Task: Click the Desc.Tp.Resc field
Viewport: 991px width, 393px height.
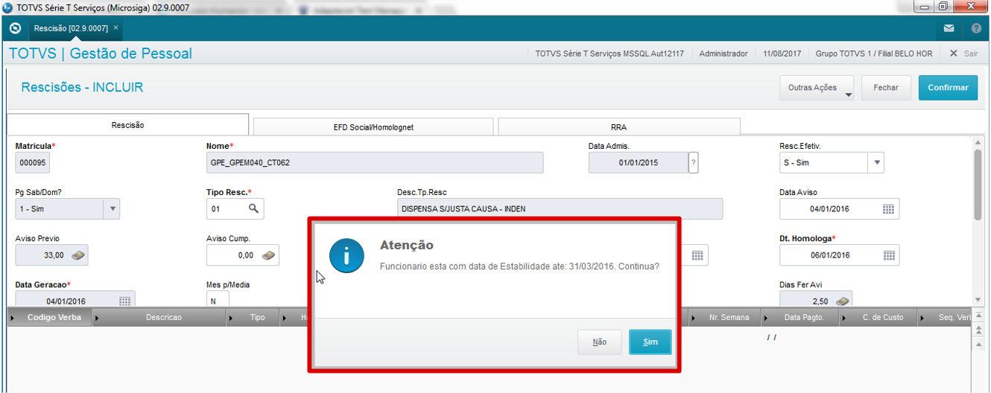Action: tap(560, 209)
